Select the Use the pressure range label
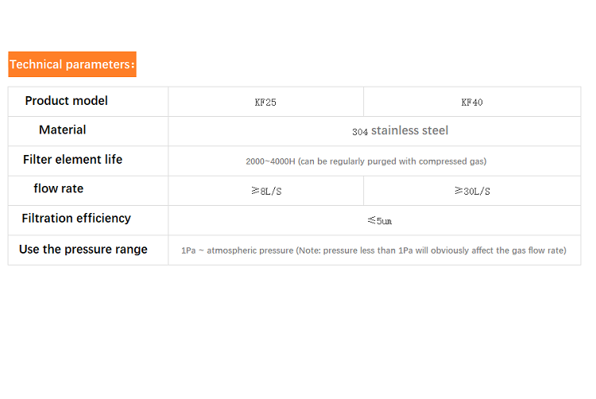The image size is (596, 399). (83, 250)
